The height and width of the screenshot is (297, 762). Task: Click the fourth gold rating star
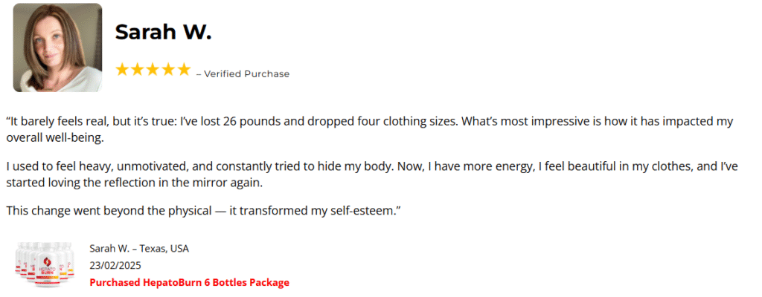168,70
